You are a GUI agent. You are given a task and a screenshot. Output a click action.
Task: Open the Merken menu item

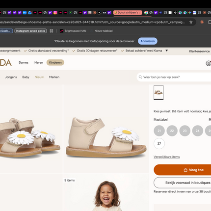point(54,77)
